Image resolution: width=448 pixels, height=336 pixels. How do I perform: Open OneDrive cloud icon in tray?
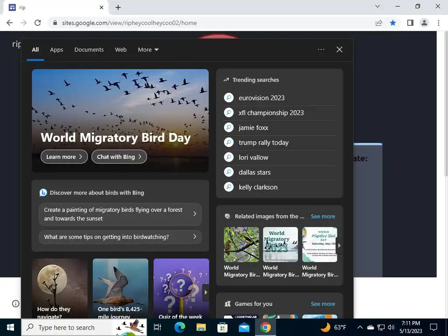pyautogui.click(x=370, y=327)
